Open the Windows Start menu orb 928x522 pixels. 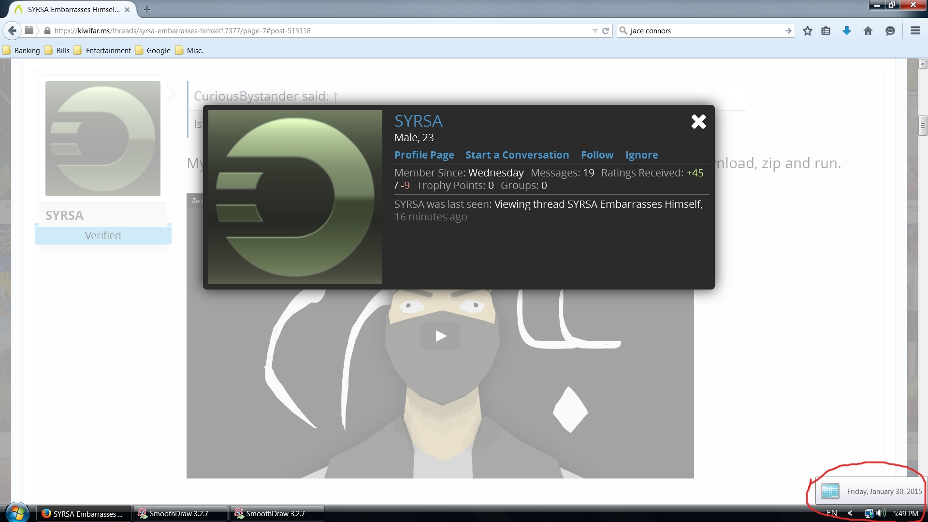17,513
